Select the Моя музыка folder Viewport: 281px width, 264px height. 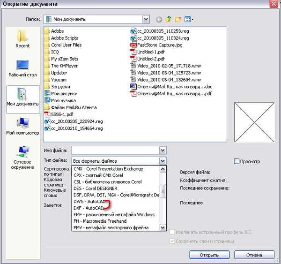60,100
